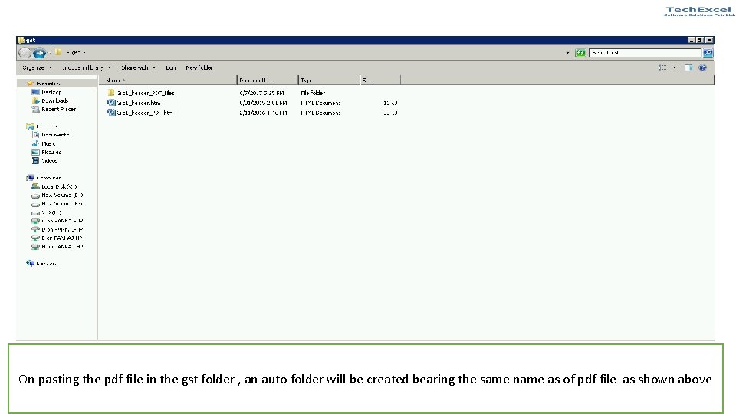Open New Volume (D:) drive
Image resolution: width=736 pixels, height=414 pixels.
pos(62,195)
